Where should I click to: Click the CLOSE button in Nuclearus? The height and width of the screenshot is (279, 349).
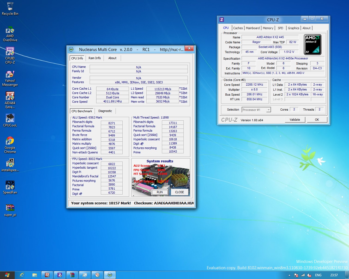pos(179,192)
